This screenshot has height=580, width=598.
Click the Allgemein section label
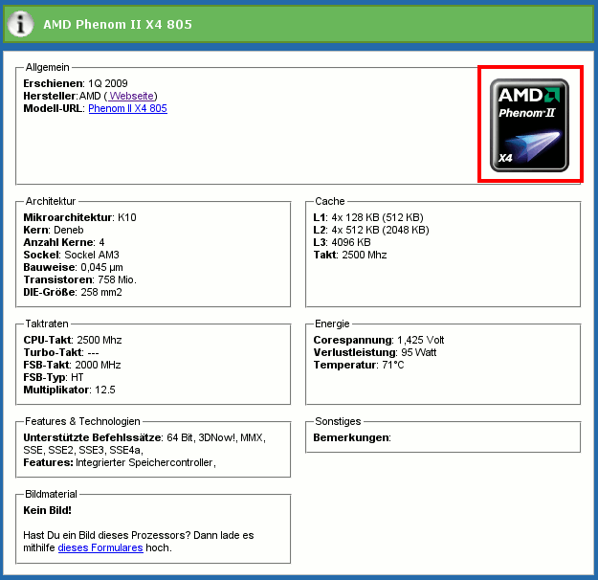click(x=47, y=66)
